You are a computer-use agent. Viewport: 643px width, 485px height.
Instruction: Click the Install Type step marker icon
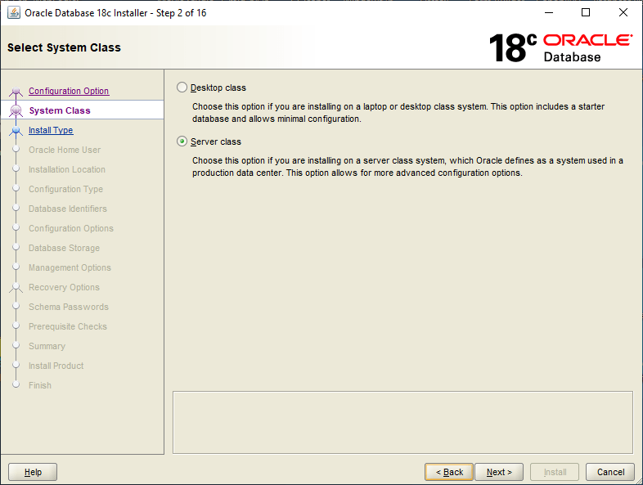16,130
